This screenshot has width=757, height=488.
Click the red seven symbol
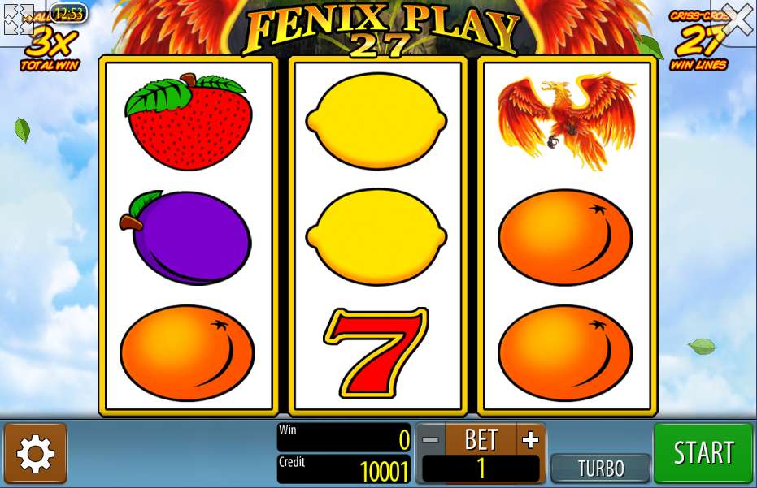click(376, 352)
